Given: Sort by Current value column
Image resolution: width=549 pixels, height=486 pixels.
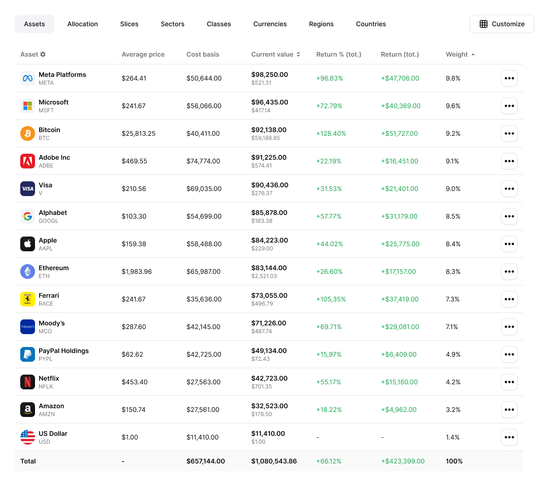Looking at the screenshot, I should pos(276,55).
